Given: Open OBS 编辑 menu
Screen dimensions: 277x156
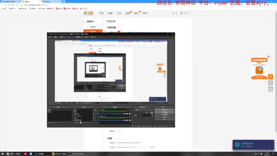Looking at the screenshot, I should [56, 37].
